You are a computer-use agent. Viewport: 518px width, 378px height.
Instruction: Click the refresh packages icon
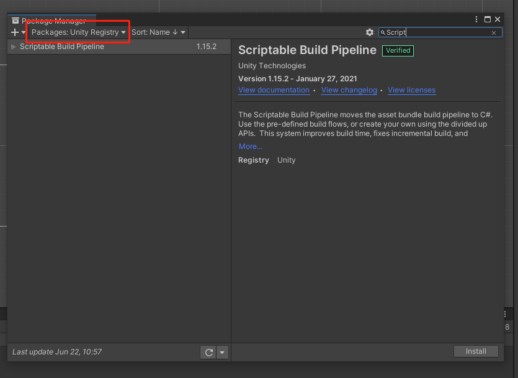point(208,352)
